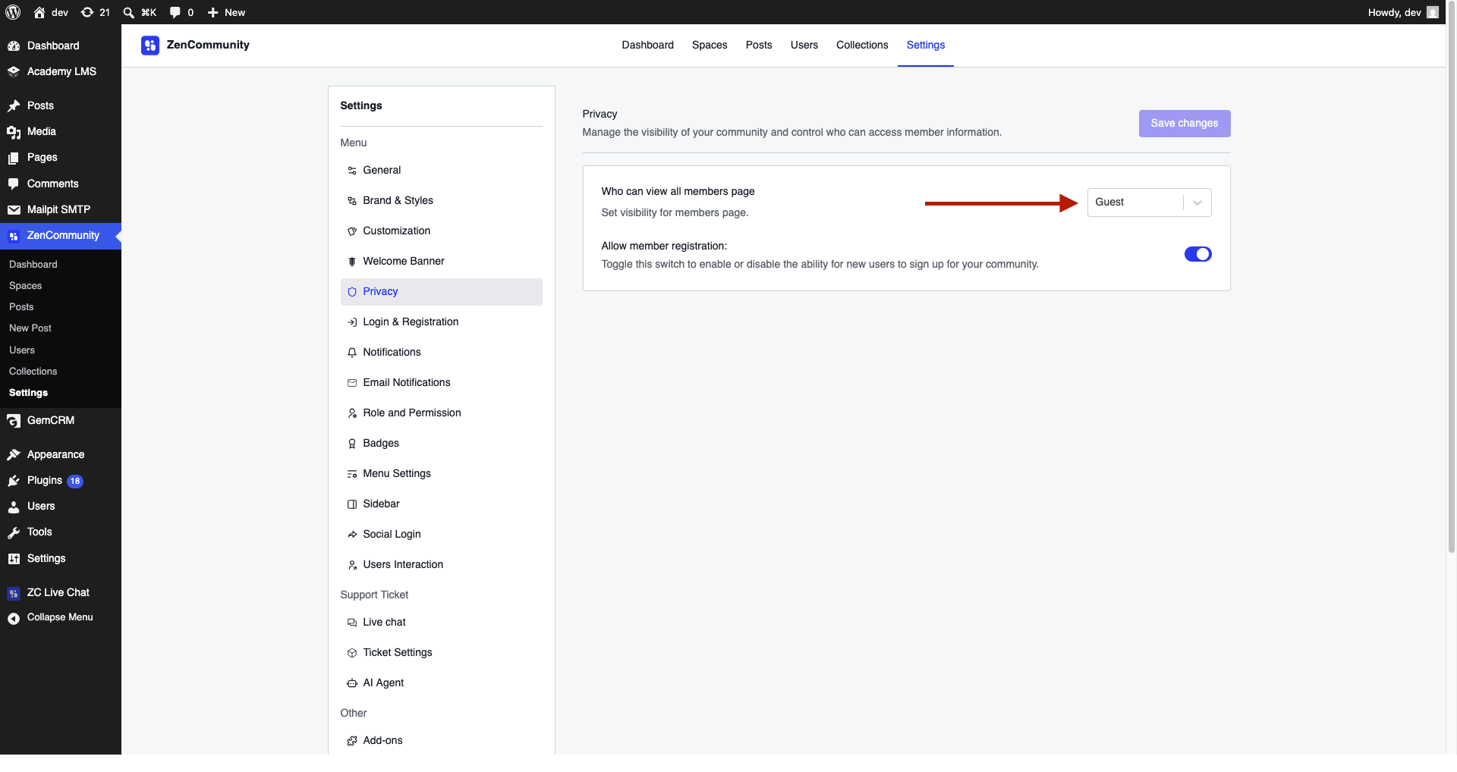Click the Login & Registration icon
This screenshot has height=772, width=1457.
click(x=352, y=322)
